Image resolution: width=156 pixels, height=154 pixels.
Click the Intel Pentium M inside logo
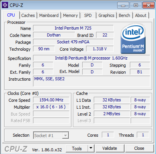(x=133, y=38)
